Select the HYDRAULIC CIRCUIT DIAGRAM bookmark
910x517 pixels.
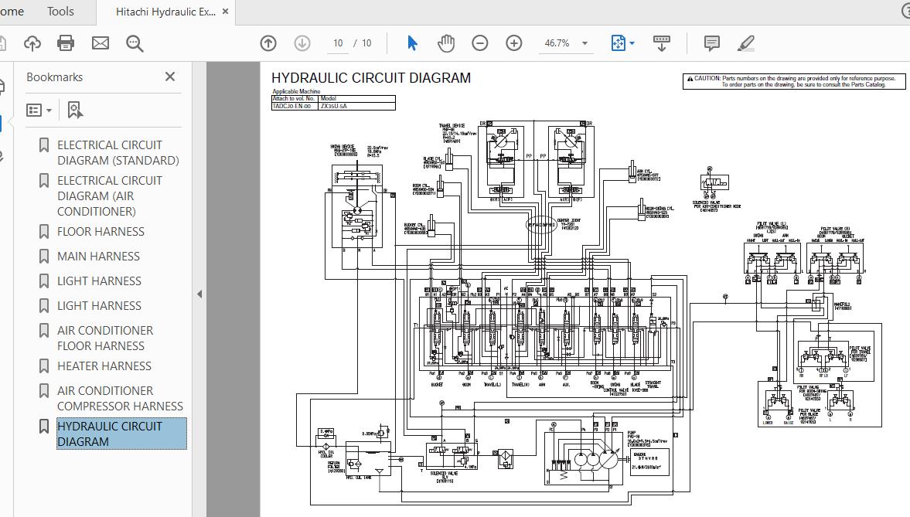pyautogui.click(x=121, y=434)
